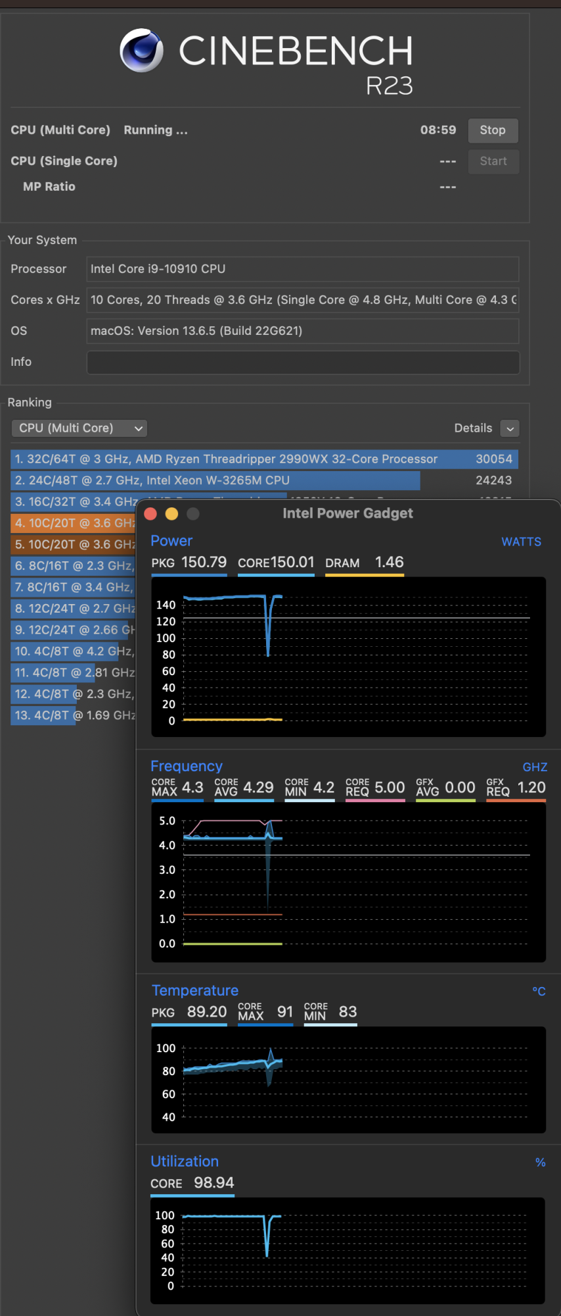561x1316 pixels.
Task: Click the CORE MAX frequency 4.3
Action: pyautogui.click(x=192, y=788)
